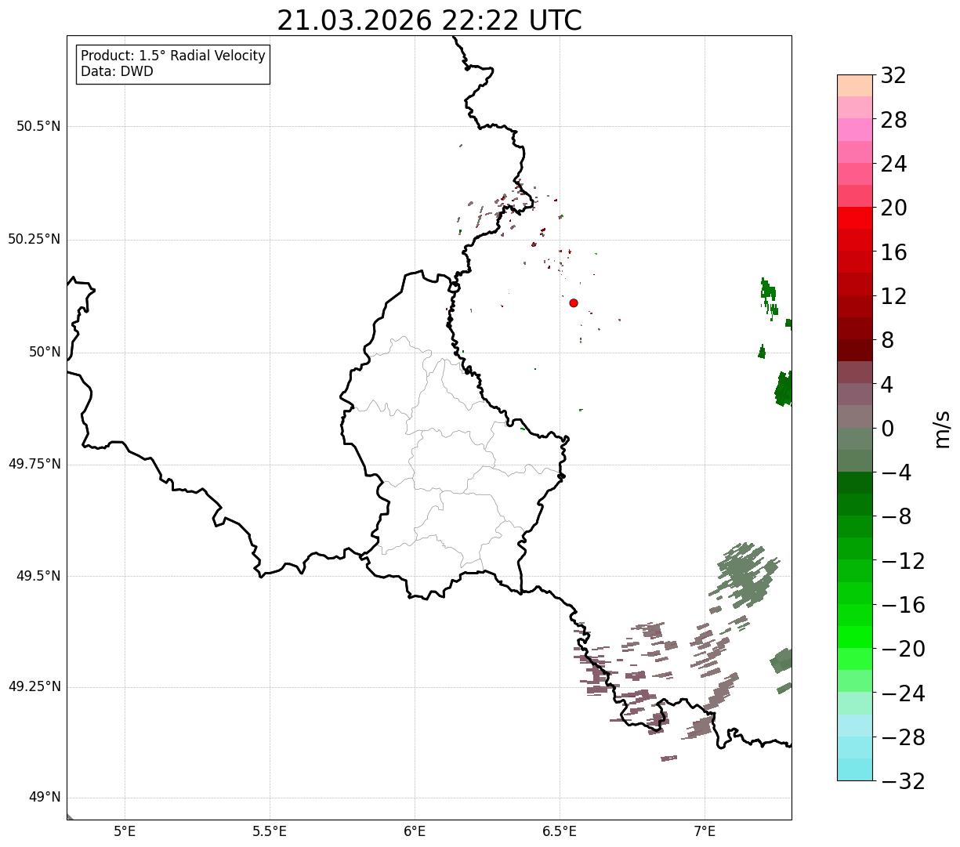The image size is (960, 847).
Task: Click the 7°E longitude label
Action: (x=705, y=831)
